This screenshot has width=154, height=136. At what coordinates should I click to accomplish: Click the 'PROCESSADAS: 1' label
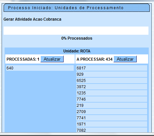23,59
